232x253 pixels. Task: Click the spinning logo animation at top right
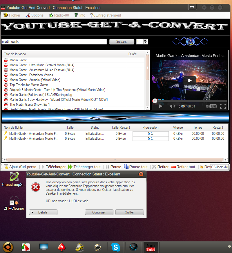pyautogui.click(x=190, y=42)
